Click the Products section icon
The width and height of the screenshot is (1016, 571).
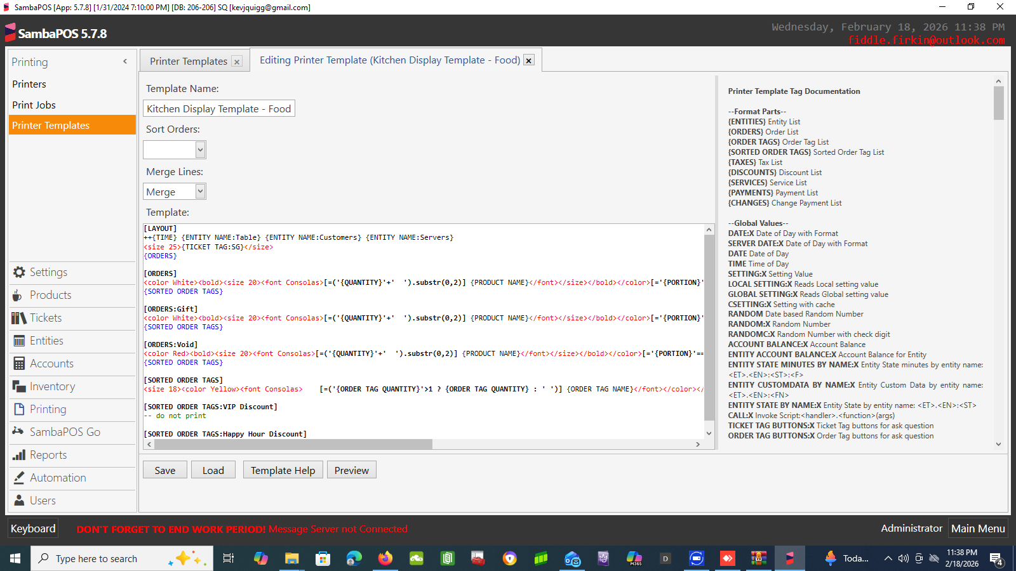click(x=19, y=295)
